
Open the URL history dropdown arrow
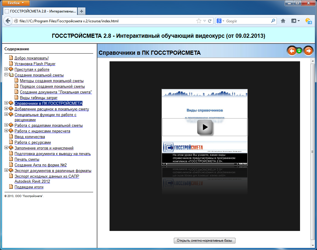204,21
